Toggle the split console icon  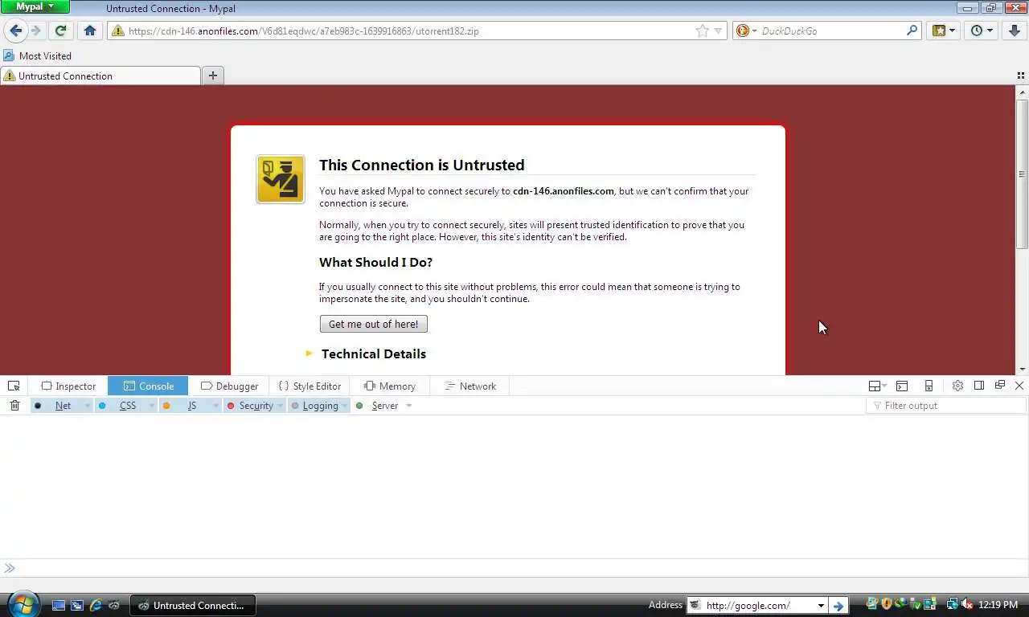[902, 386]
